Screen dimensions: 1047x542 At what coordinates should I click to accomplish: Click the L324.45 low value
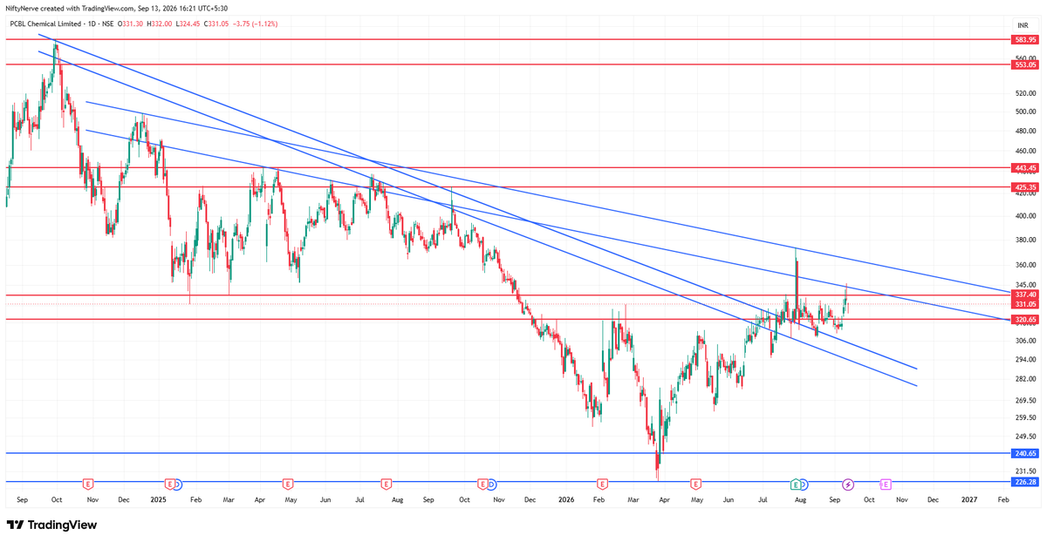click(x=188, y=24)
